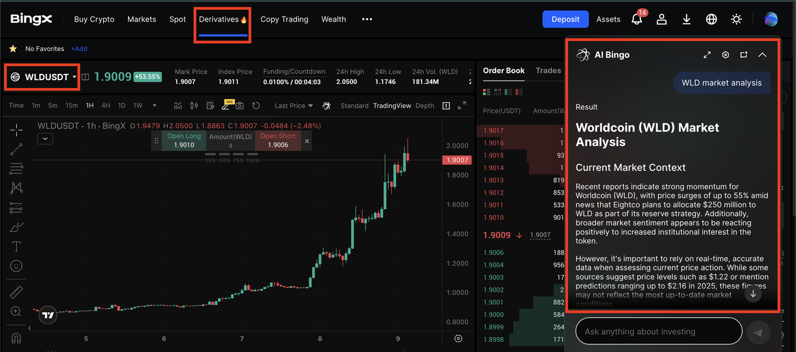This screenshot has width=796, height=352.
Task: Select the crosshair cursor tool
Action: [x=17, y=129]
